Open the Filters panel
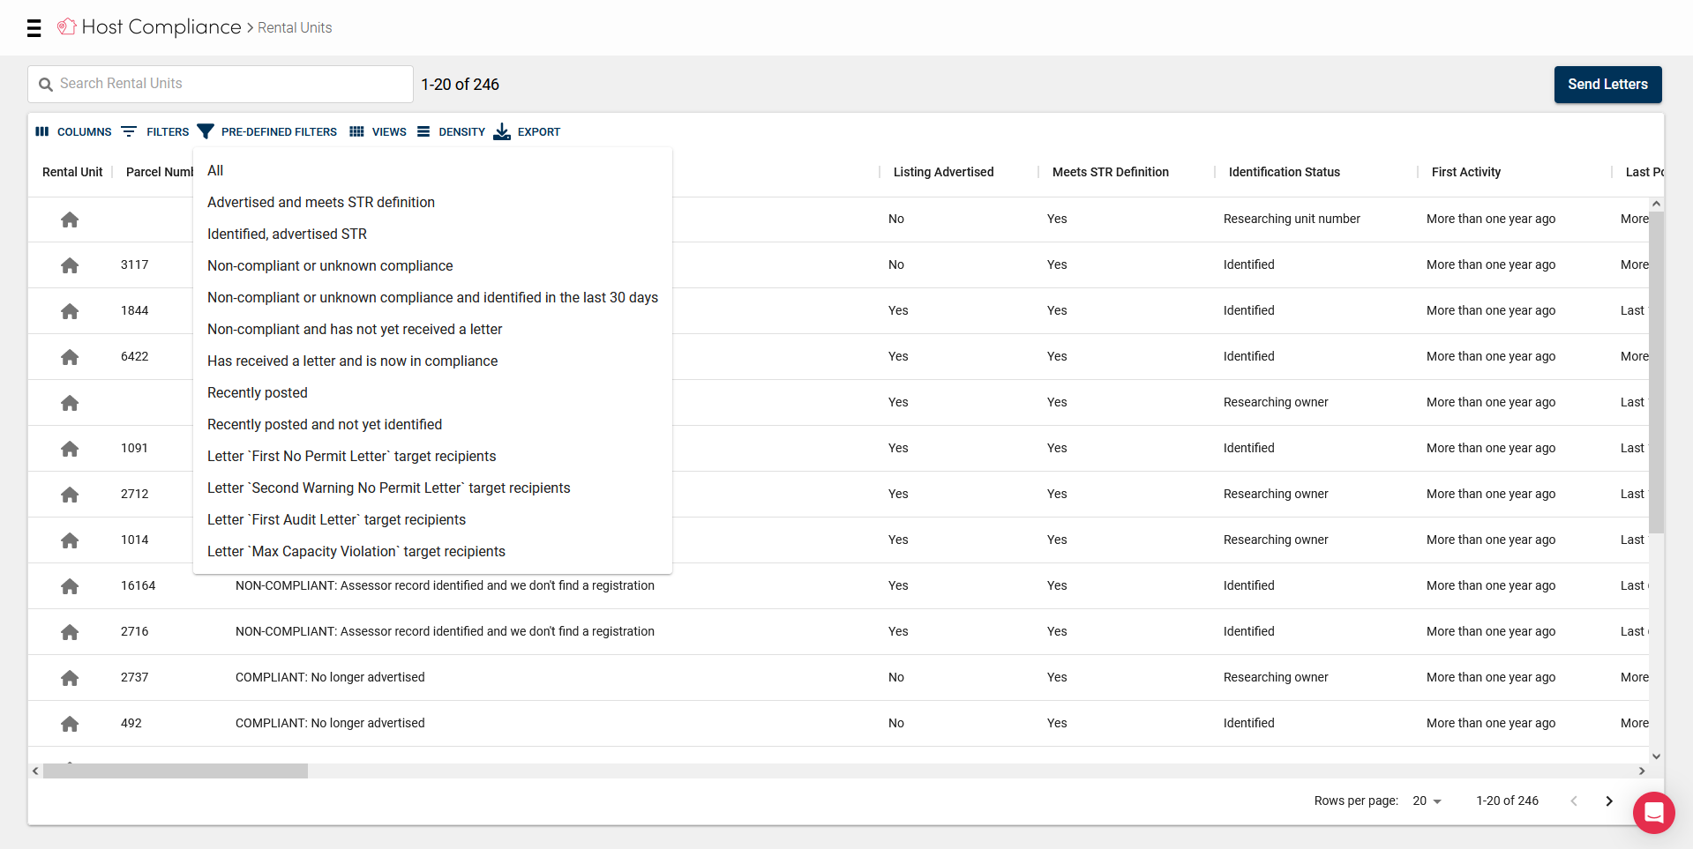 (155, 131)
